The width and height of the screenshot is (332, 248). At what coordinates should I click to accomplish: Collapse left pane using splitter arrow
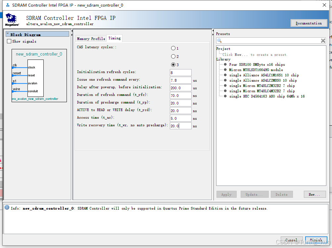coord(72,31)
